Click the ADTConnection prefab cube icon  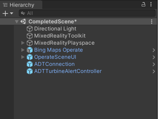tap(30, 64)
